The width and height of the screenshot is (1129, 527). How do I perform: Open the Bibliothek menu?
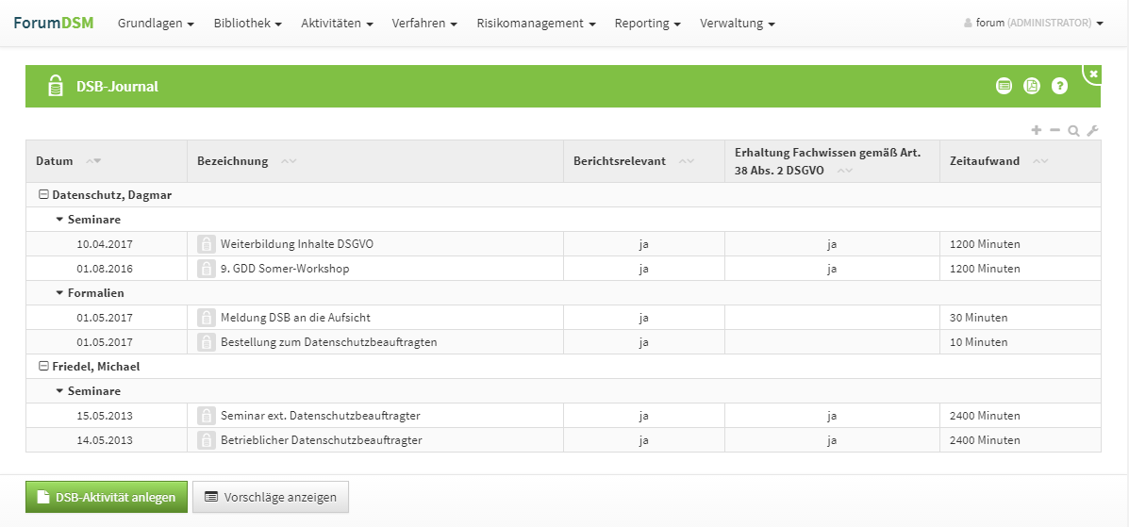[248, 23]
